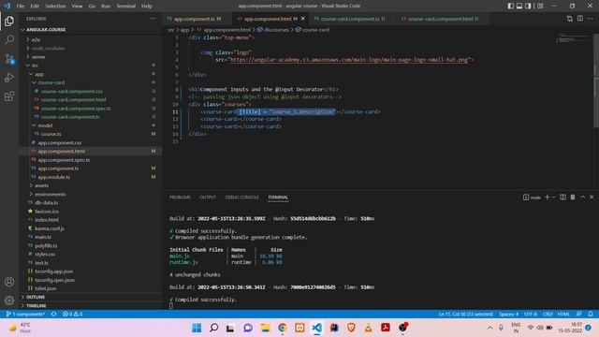The image size is (599, 337).
Task: Open the Search view in the activity bar
Action: tap(9, 39)
